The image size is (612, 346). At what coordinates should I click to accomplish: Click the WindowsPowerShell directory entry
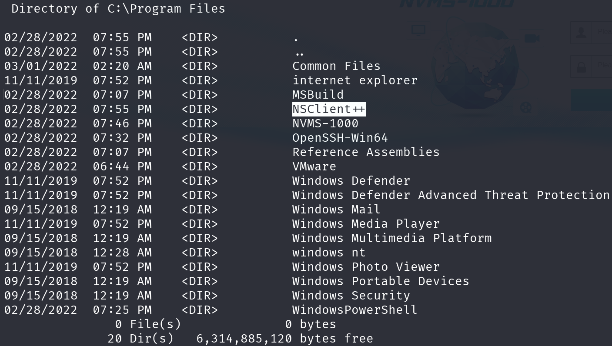point(355,310)
